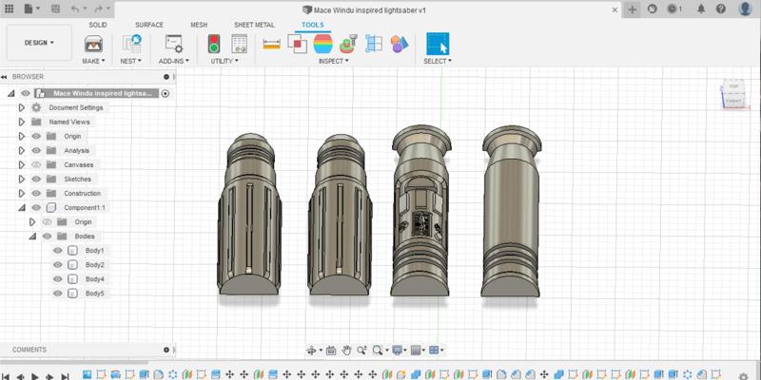Open the data panel grid icon
This screenshot has width=761, height=380.
tap(9, 9)
